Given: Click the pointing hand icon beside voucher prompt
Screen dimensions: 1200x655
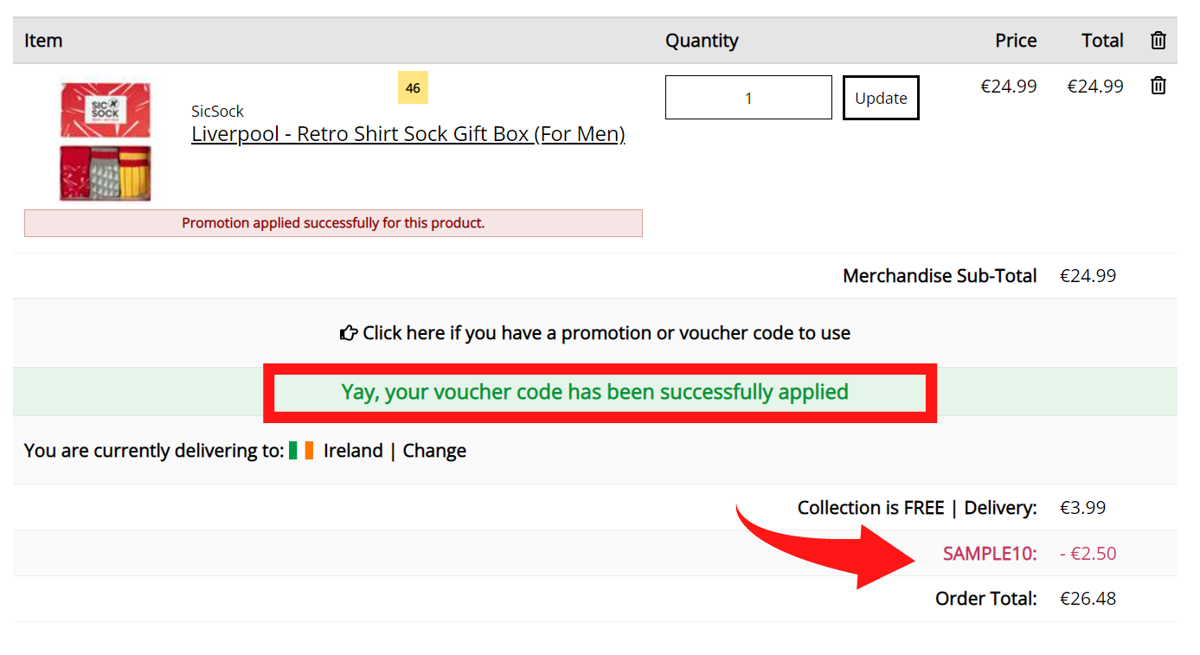Looking at the screenshot, I should (x=349, y=333).
